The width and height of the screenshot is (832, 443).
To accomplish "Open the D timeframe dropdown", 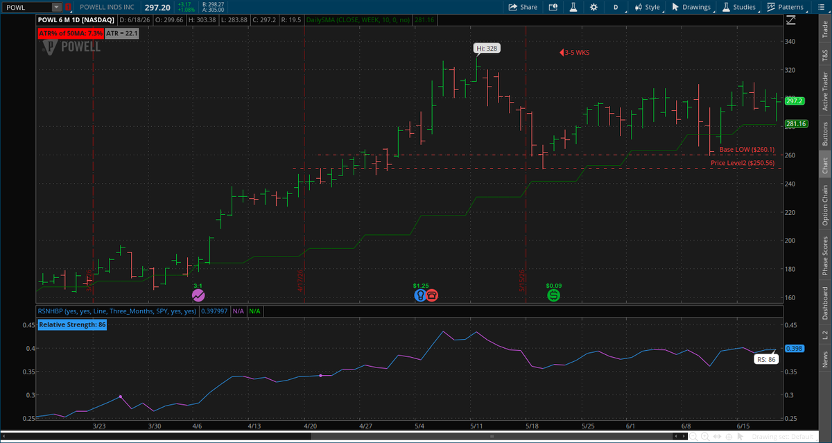I will [616, 7].
